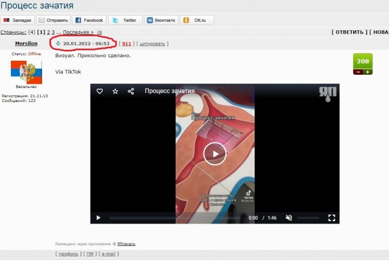Click the 1:46 video duration text

point(272,218)
